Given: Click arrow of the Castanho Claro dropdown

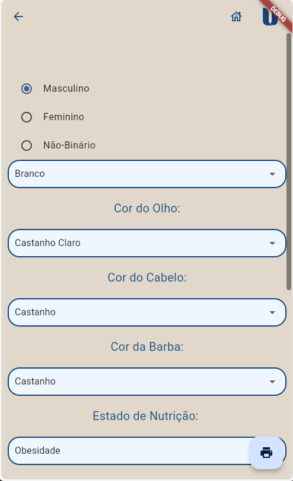Looking at the screenshot, I should click(272, 243).
